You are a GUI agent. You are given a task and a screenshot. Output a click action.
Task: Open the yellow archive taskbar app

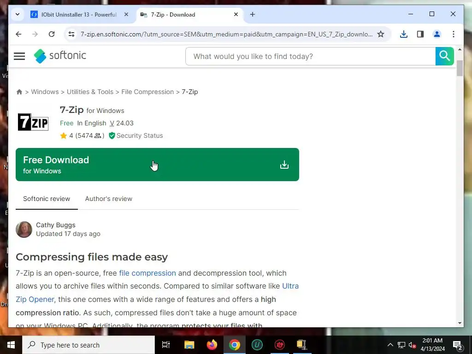point(302,345)
